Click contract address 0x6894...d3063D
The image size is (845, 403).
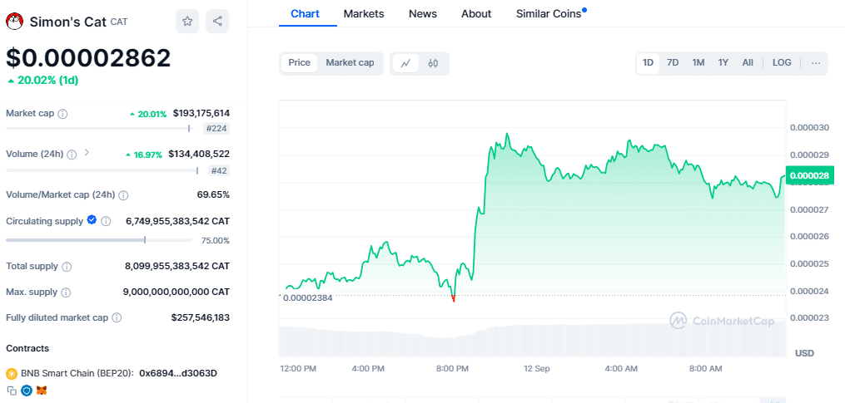pos(178,373)
